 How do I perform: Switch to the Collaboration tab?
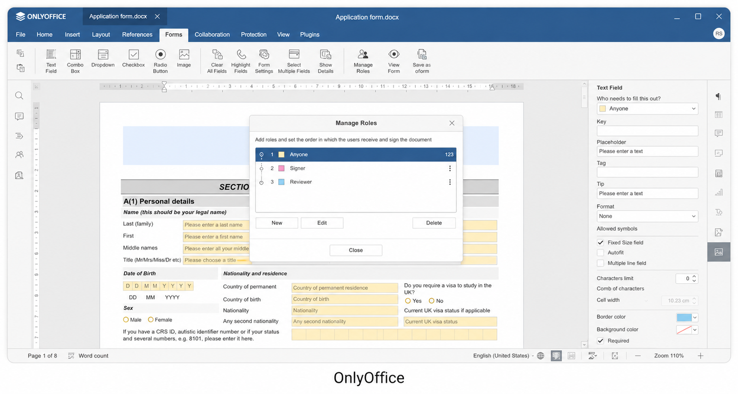[x=212, y=34]
